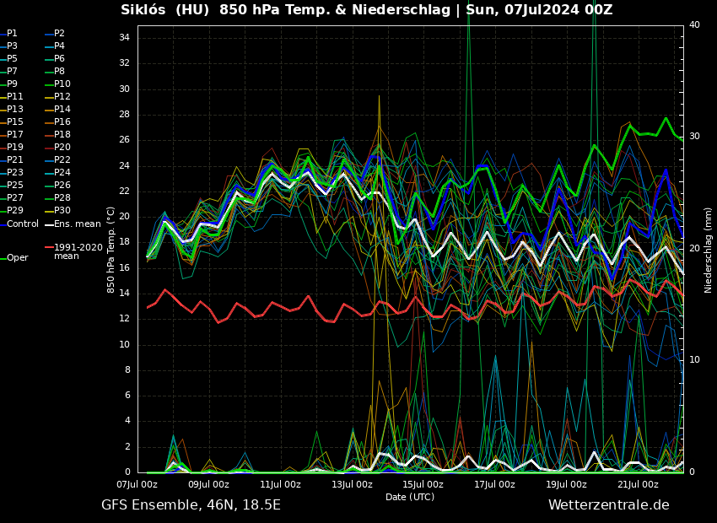Click the 07Jul 00z date tick
Viewport: 717px width, 523px height.
[x=137, y=485]
